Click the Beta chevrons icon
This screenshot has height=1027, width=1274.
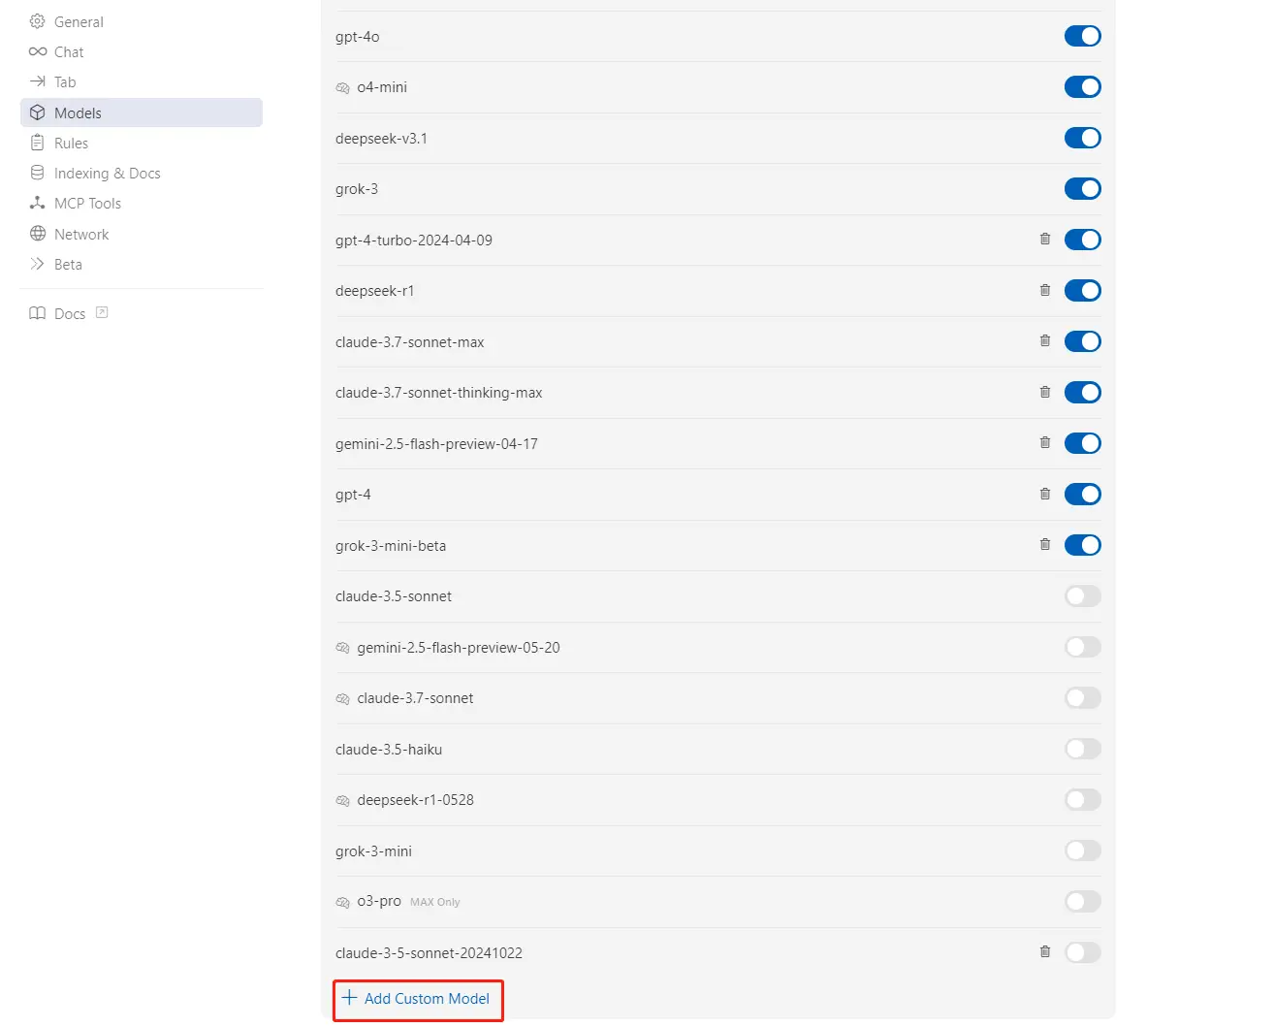click(x=38, y=264)
